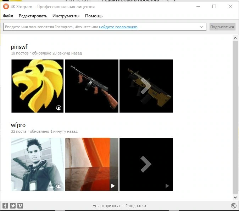The width and height of the screenshot is (239, 211).
Task: Open the yellow lion profile thumbnail
Action: (x=37, y=86)
